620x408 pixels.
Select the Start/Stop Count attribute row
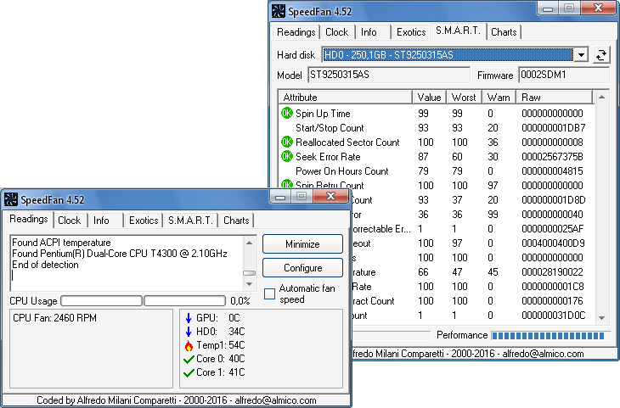(437, 128)
